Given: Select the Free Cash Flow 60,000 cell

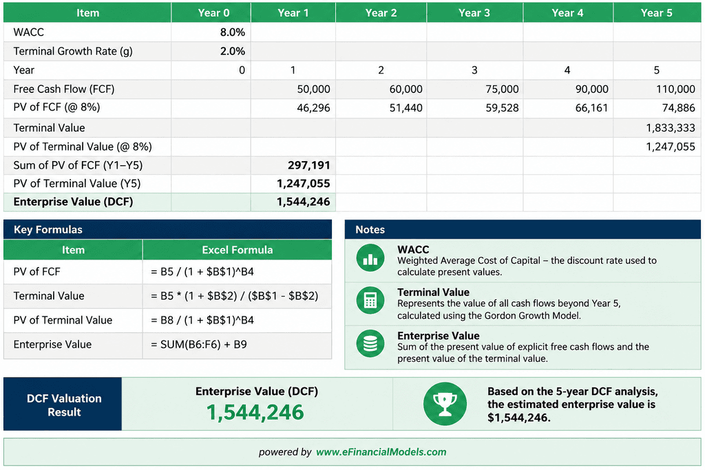Looking at the screenshot, I should pyautogui.click(x=381, y=89).
